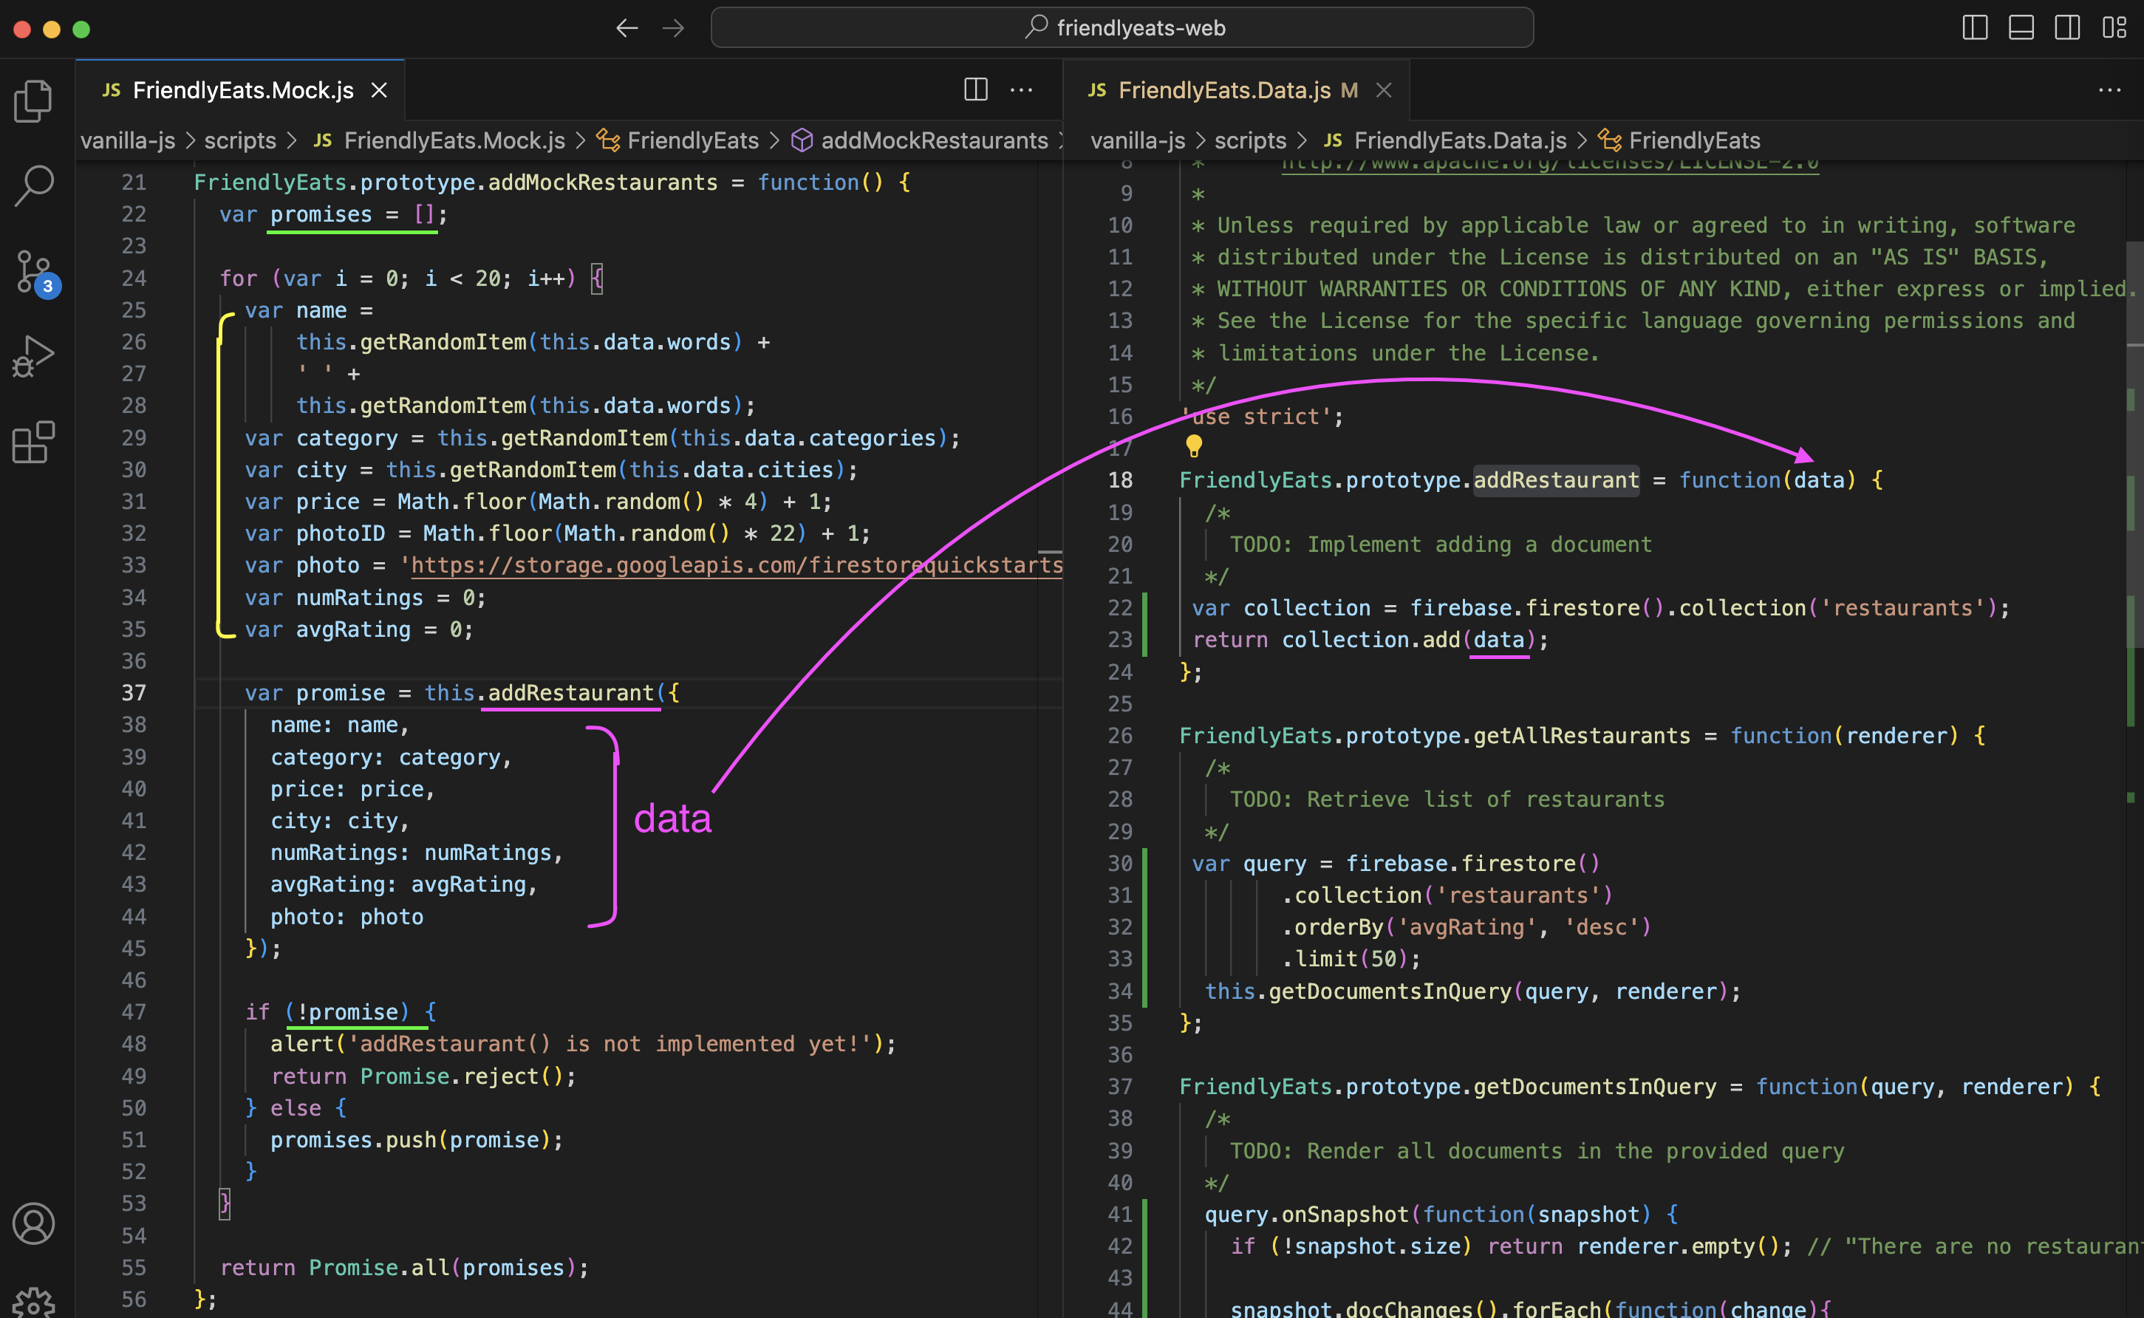Open right editor group more actions menu
The height and width of the screenshot is (1318, 2144).
point(2109,90)
